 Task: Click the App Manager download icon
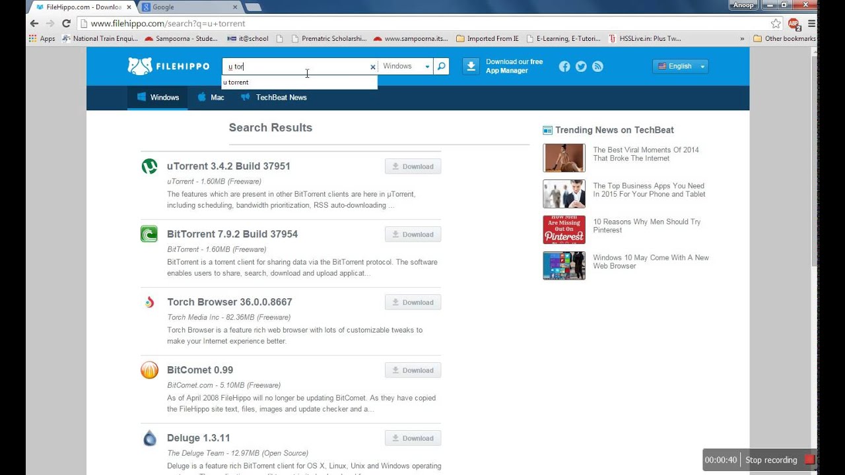tap(471, 66)
